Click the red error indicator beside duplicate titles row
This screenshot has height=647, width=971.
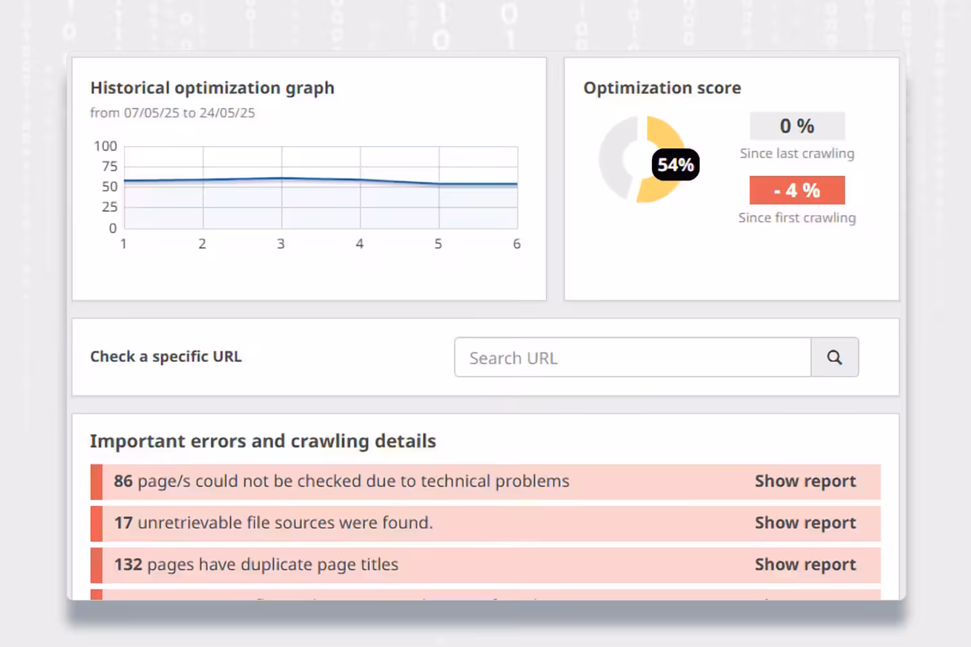point(95,565)
